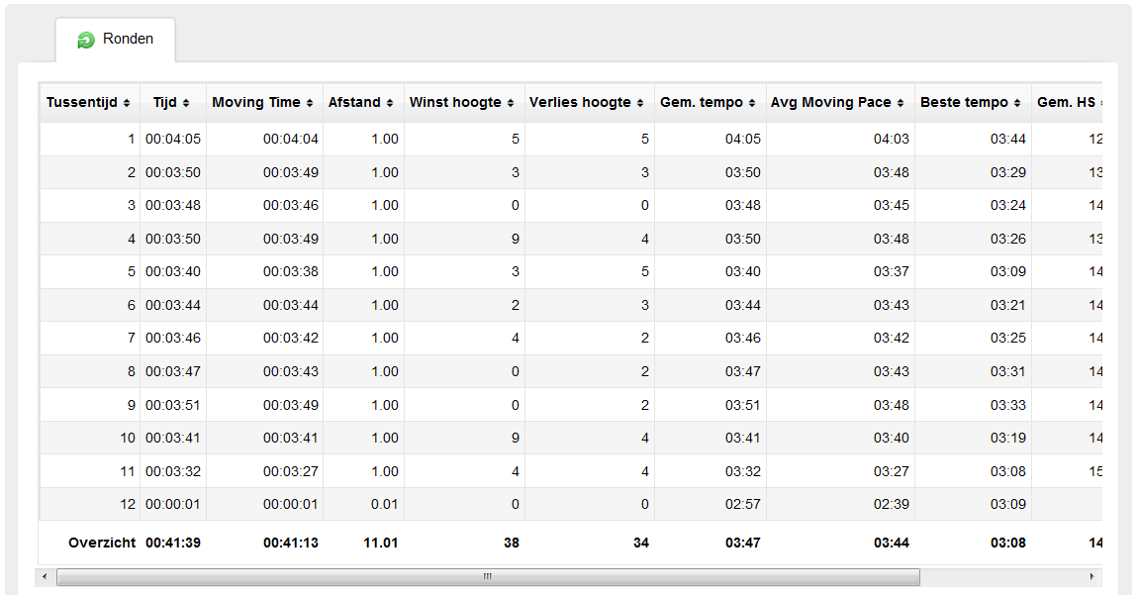The width and height of the screenshot is (1139, 595).
Task: Sort by Tussentijd column sort arrows
Action: [126, 103]
